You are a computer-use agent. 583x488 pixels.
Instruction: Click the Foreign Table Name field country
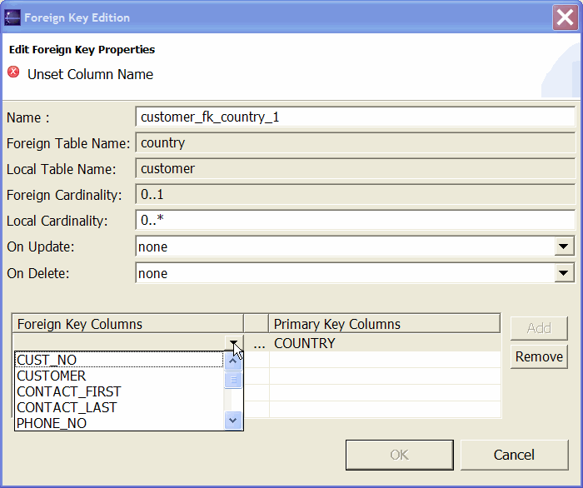(355, 142)
